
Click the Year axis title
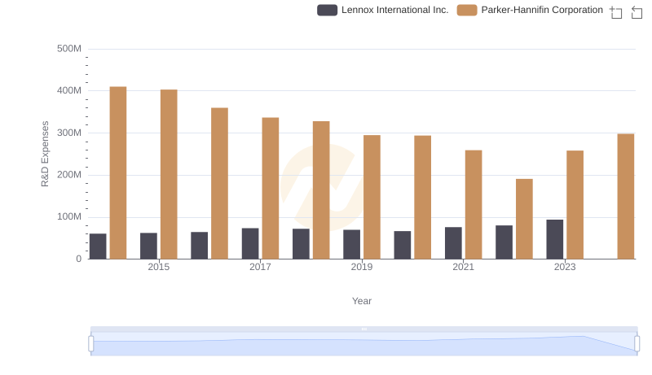[x=361, y=301]
